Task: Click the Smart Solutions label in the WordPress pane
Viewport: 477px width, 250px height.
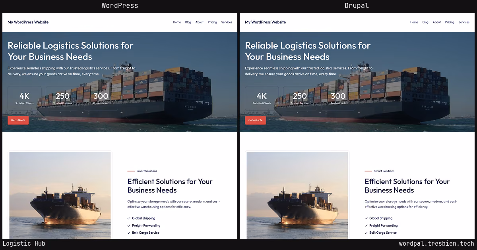Action: pos(147,171)
